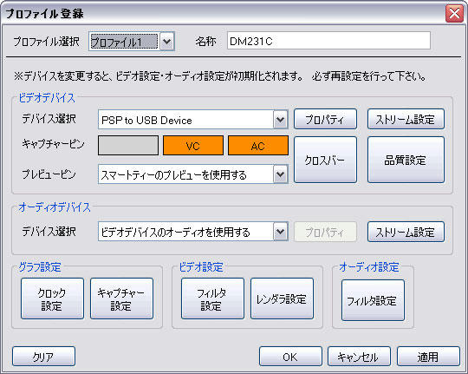The image size is (468, 374).
Task: Open video device プロパティ button
Action: 325,119
